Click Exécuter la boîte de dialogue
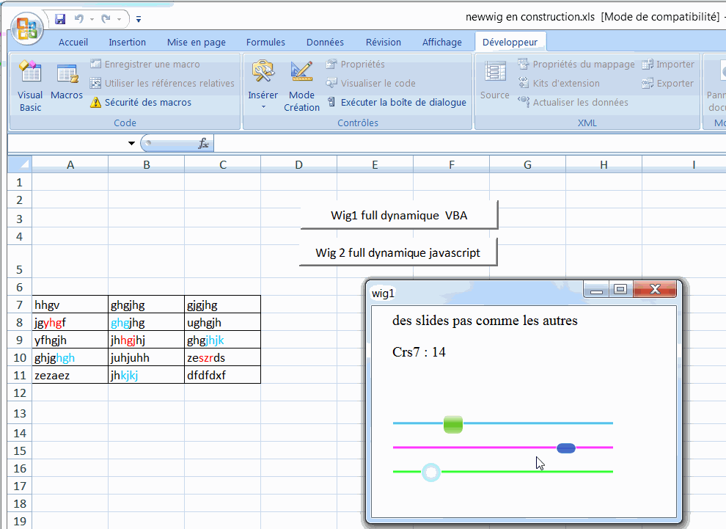The height and width of the screenshot is (529, 726). tap(397, 102)
